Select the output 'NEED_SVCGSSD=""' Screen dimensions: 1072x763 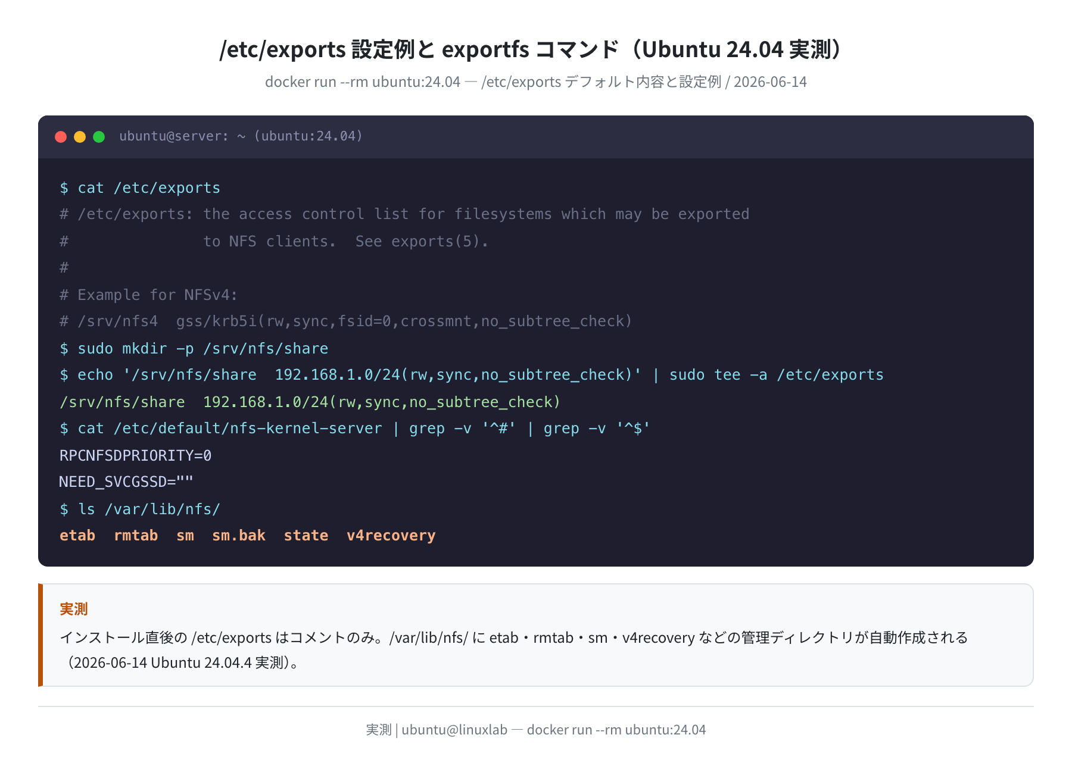tap(126, 482)
